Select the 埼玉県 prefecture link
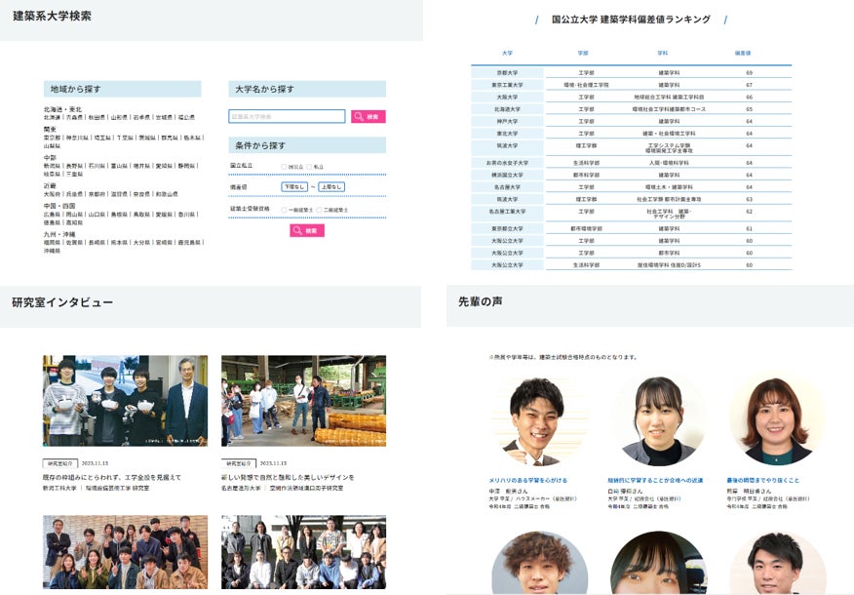Image resolution: width=854 pixels, height=595 pixels. (x=102, y=139)
